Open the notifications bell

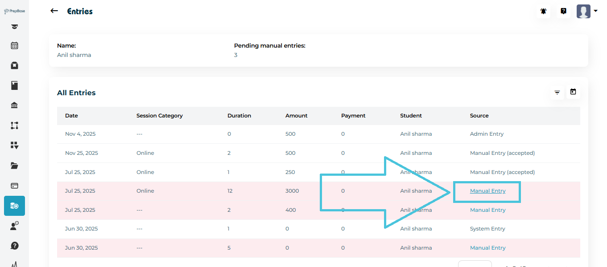(x=543, y=12)
